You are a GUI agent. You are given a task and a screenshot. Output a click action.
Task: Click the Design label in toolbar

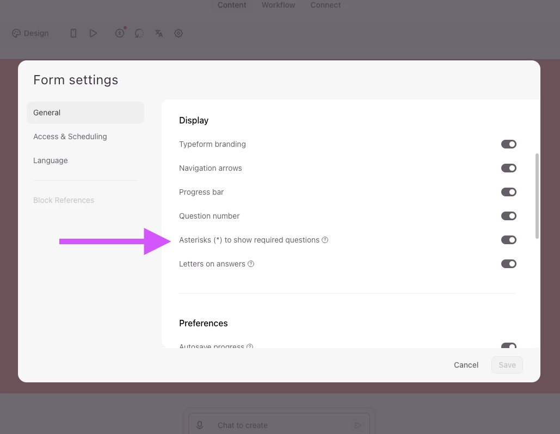coord(36,33)
